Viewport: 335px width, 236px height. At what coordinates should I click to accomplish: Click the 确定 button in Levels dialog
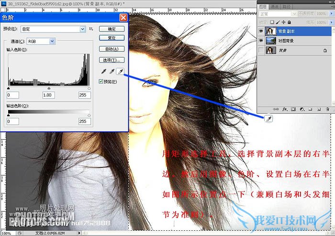pos(112,29)
